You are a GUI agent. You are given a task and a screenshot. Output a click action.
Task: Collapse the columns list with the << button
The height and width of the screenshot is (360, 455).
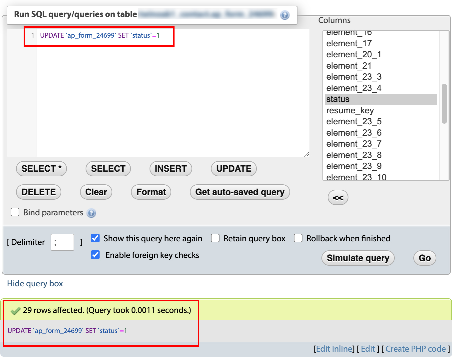(338, 198)
